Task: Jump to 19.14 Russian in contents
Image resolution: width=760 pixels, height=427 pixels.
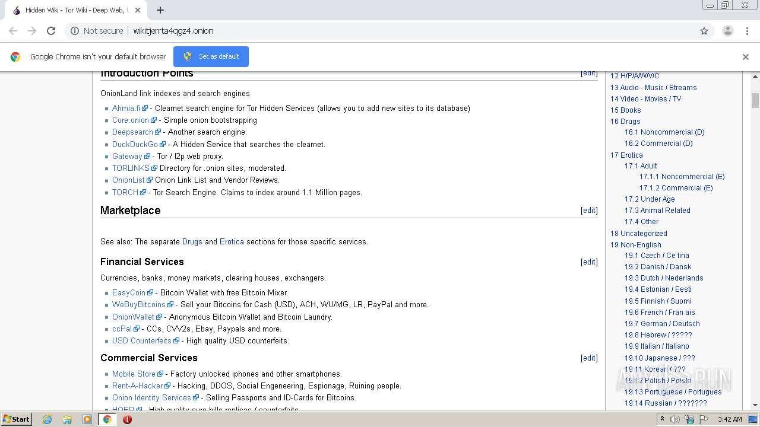Action: [666, 403]
